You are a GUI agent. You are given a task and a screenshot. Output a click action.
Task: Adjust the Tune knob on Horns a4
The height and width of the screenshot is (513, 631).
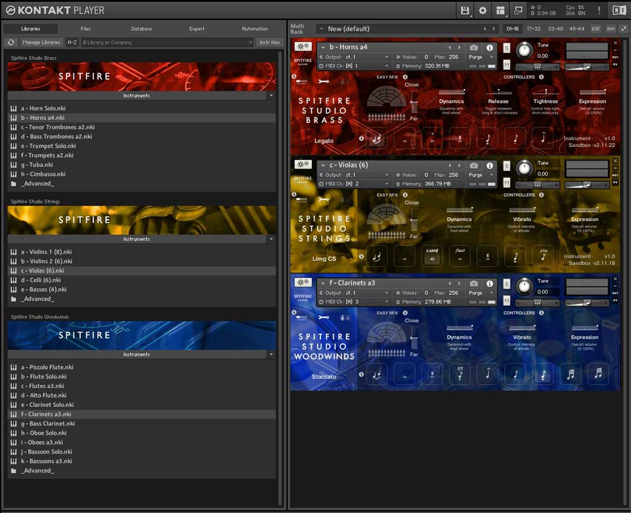pyautogui.click(x=524, y=50)
